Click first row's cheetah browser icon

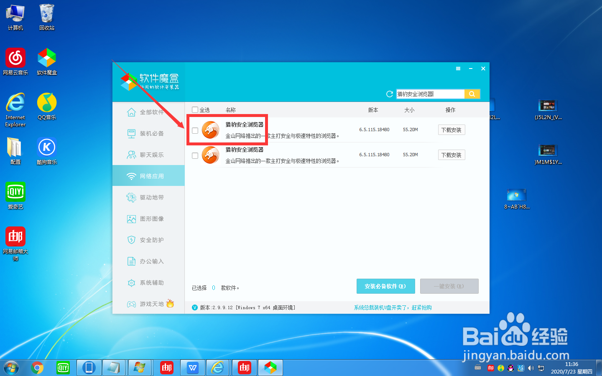211,130
